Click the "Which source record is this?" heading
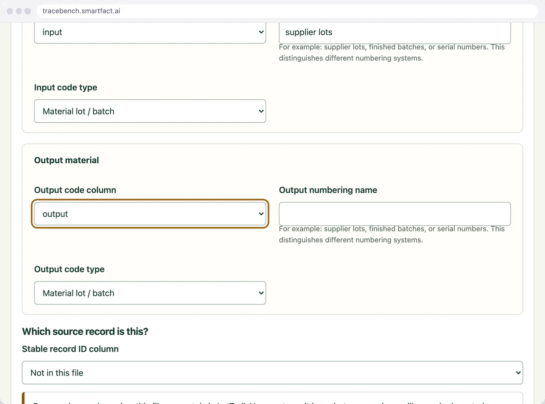The image size is (545, 404). [85, 332]
